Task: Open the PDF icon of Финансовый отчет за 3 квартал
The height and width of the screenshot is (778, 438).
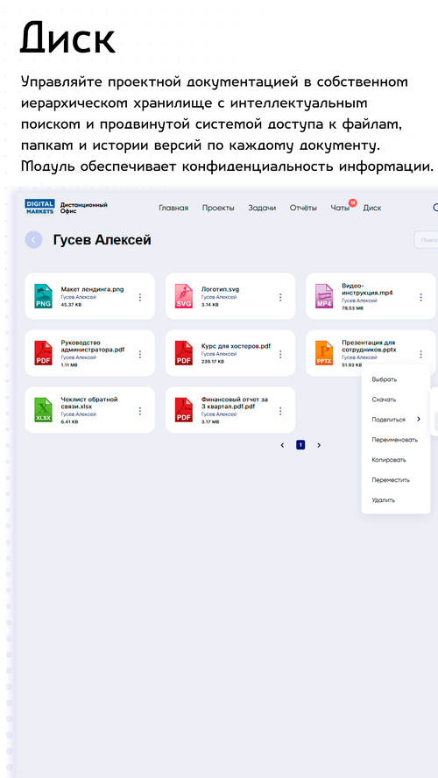Action: coord(184,410)
